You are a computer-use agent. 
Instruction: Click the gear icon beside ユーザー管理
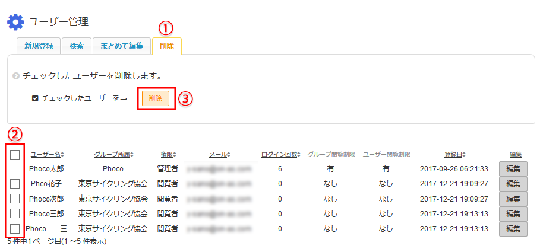point(15,22)
